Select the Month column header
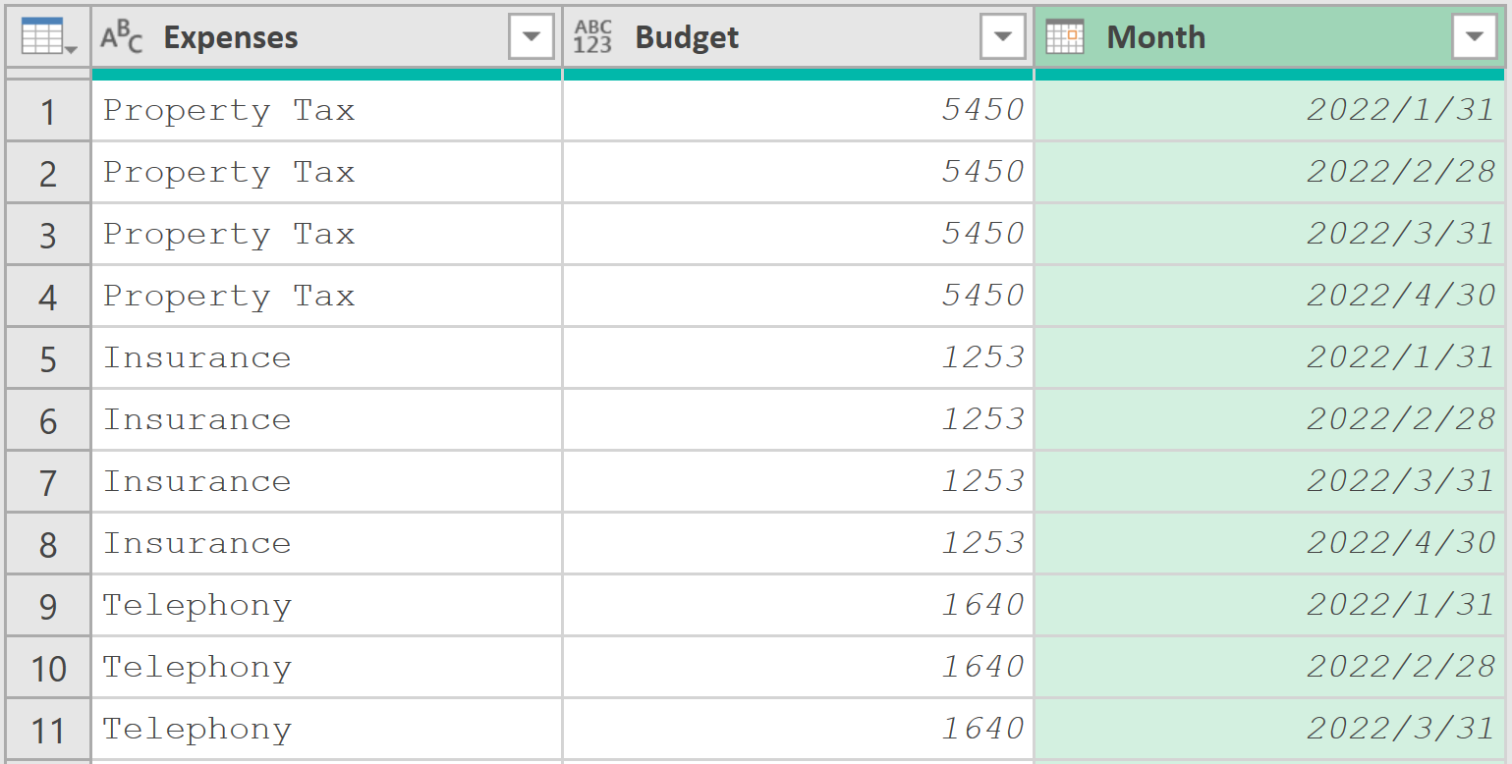The height and width of the screenshot is (764, 1512). tap(1269, 37)
